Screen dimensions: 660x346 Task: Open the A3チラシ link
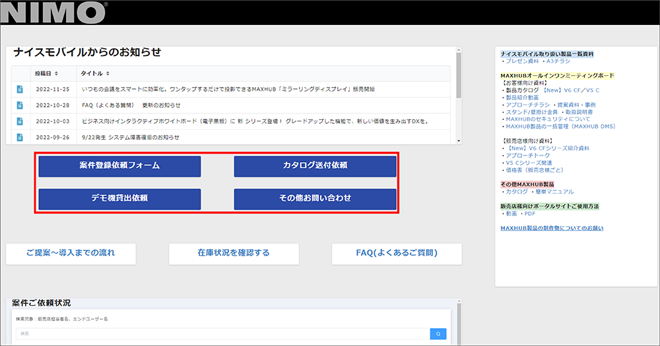point(558,61)
